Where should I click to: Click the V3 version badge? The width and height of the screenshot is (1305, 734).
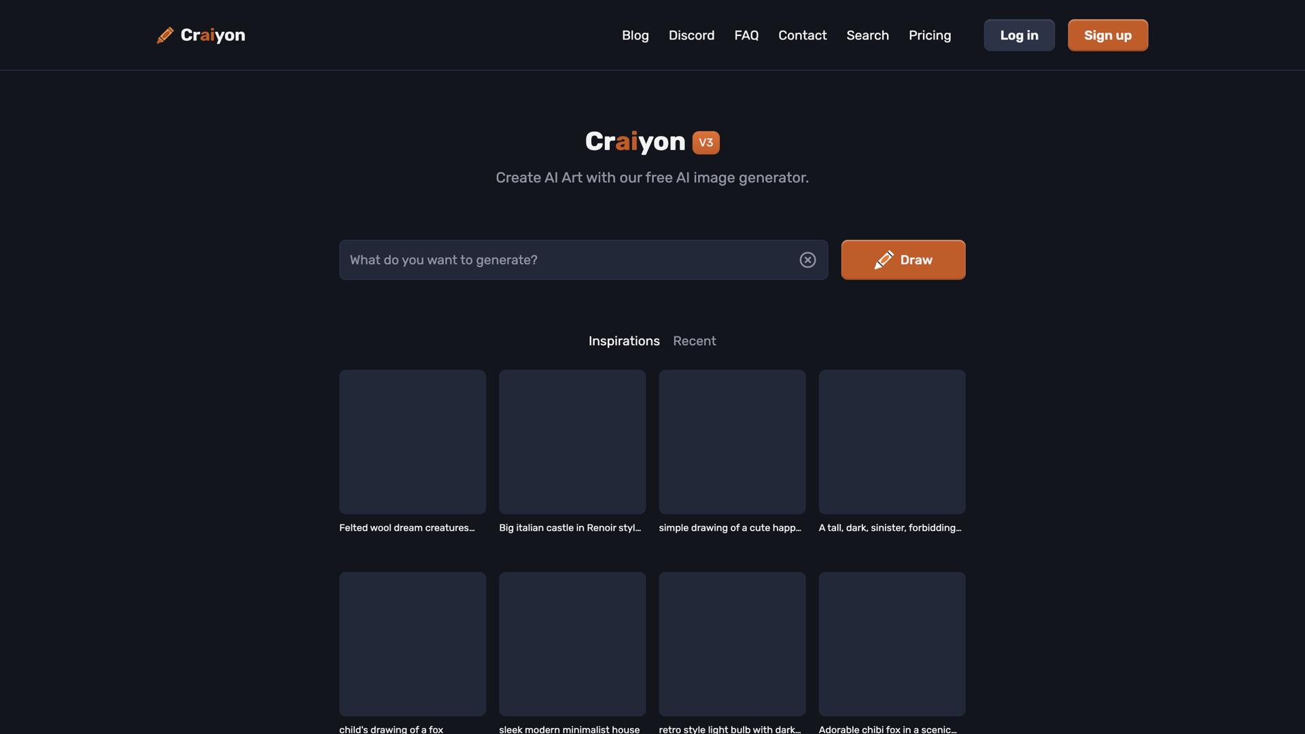[706, 143]
